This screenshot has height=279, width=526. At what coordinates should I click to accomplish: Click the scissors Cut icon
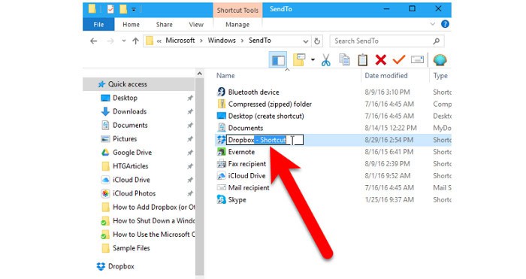click(325, 60)
